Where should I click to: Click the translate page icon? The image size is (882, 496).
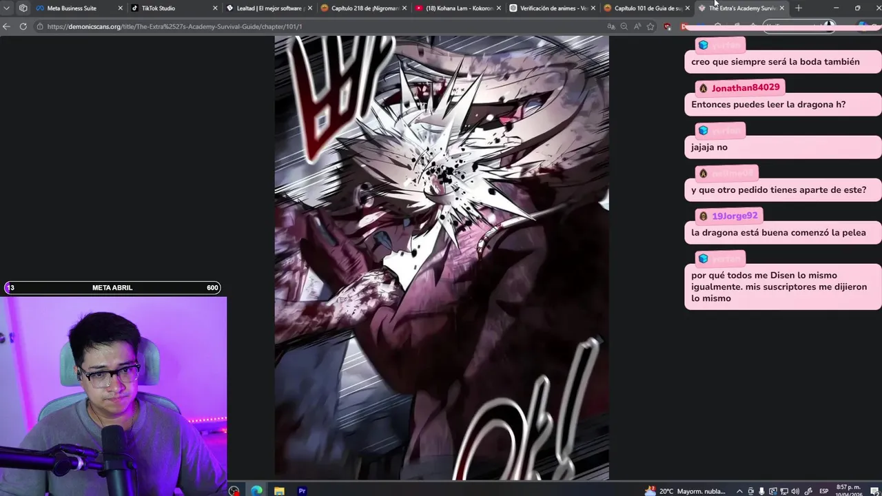(x=611, y=26)
